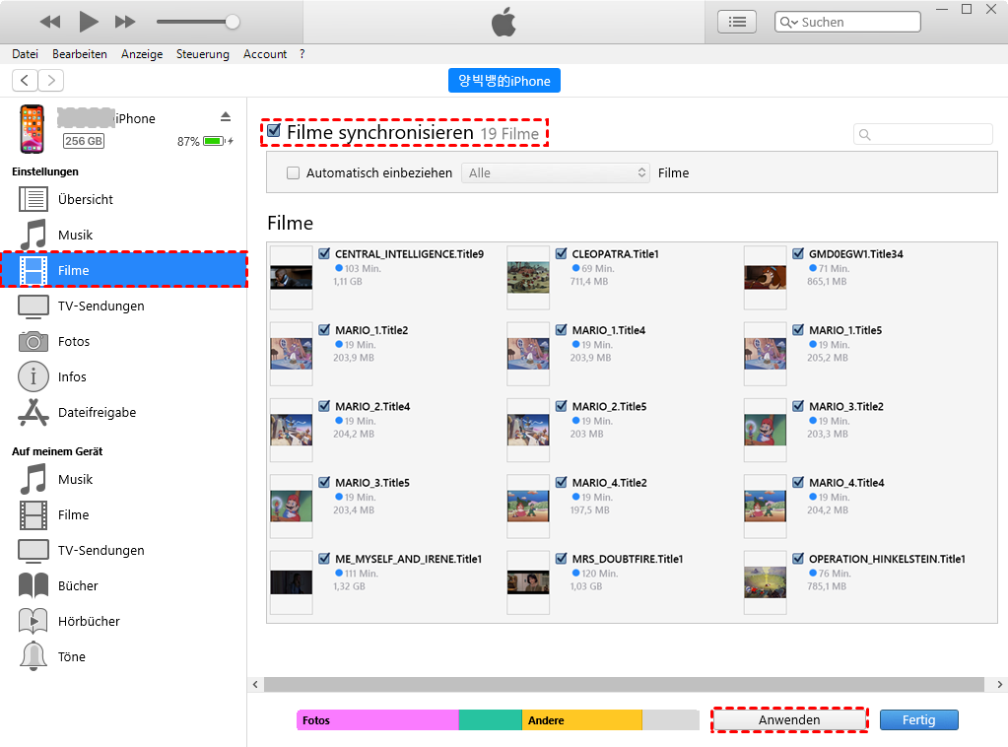This screenshot has height=747, width=1008.
Task: Uncheck MARIO_2.Title5 checkbox
Action: [x=562, y=406]
